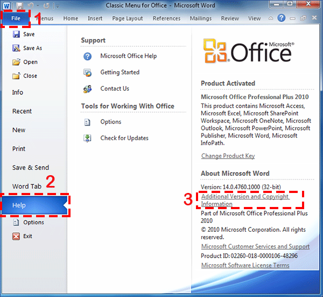323x297 pixels.
Task: Open the Customize Quick Access Toolbar dropdown
Action: click(58, 6)
